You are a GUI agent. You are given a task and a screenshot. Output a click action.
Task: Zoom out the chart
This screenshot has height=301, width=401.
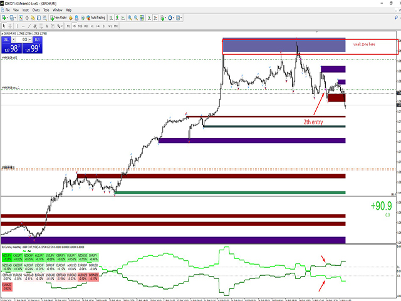[136, 18]
